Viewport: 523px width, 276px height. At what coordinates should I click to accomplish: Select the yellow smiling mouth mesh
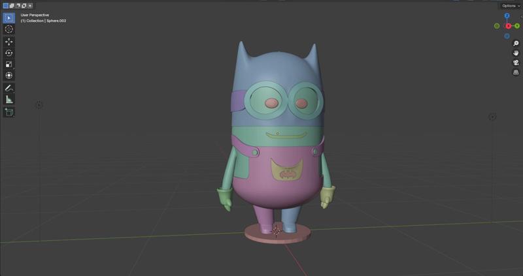pyautogui.click(x=287, y=135)
